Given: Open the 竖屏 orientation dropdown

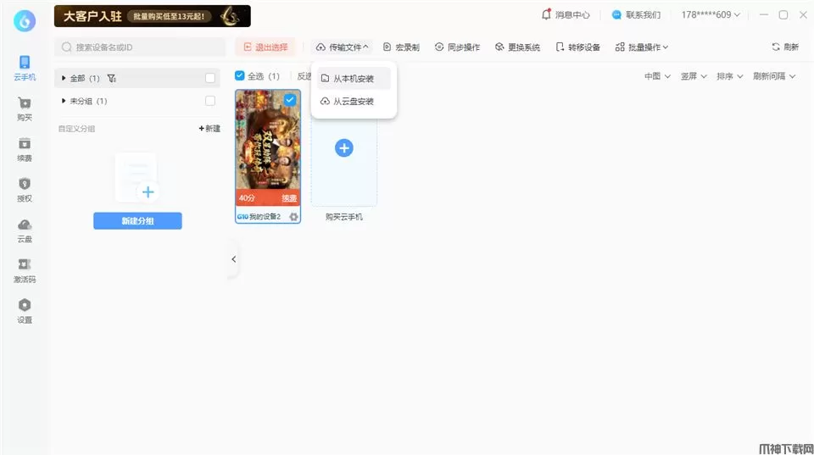Looking at the screenshot, I should pyautogui.click(x=694, y=76).
